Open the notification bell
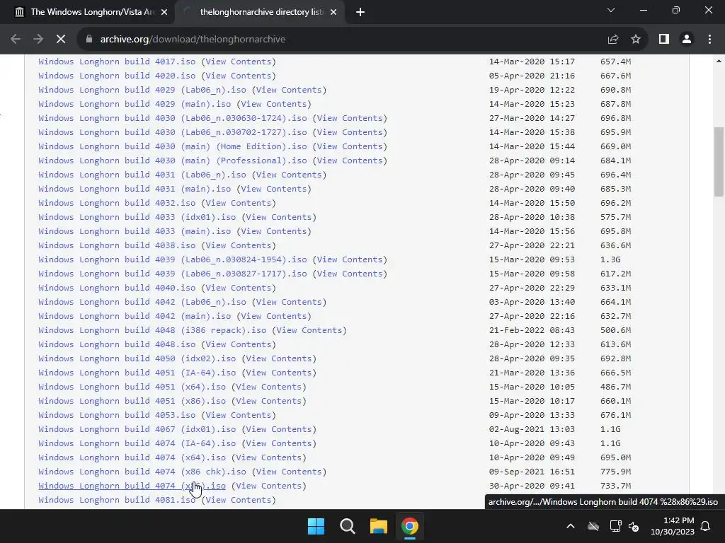This screenshot has height=543, width=725. click(x=706, y=526)
